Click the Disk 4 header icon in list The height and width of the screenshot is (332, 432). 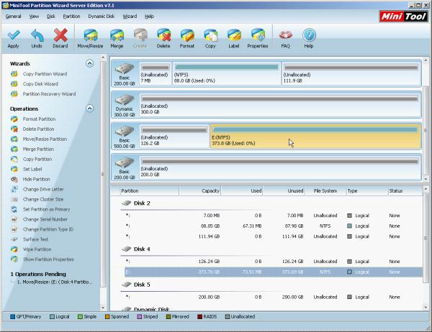coord(127,249)
